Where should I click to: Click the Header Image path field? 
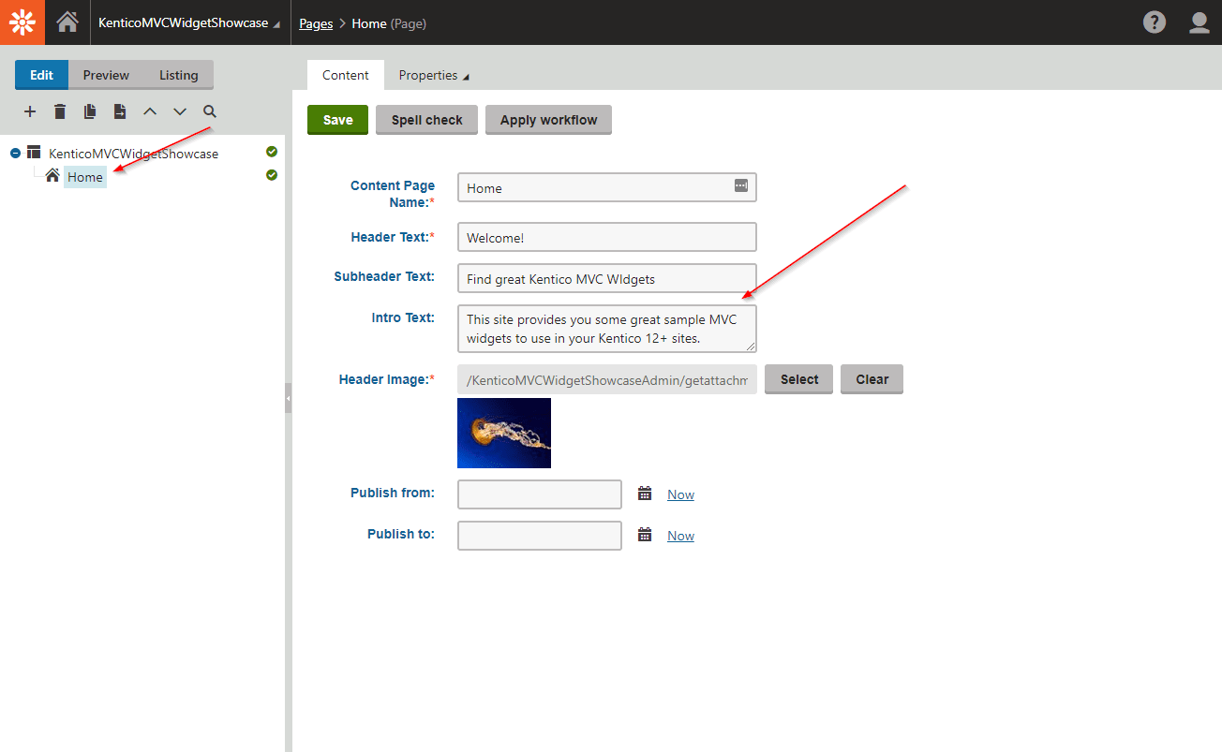606,379
